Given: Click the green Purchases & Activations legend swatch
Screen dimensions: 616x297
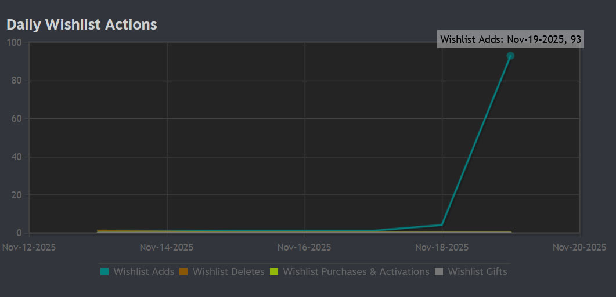Looking at the screenshot, I should click(x=274, y=271).
